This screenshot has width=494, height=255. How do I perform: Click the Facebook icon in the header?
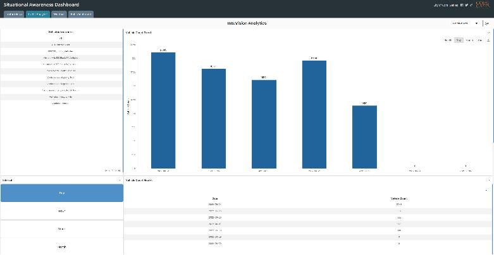462,5
